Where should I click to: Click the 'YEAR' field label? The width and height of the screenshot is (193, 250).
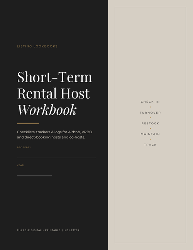click(20, 165)
